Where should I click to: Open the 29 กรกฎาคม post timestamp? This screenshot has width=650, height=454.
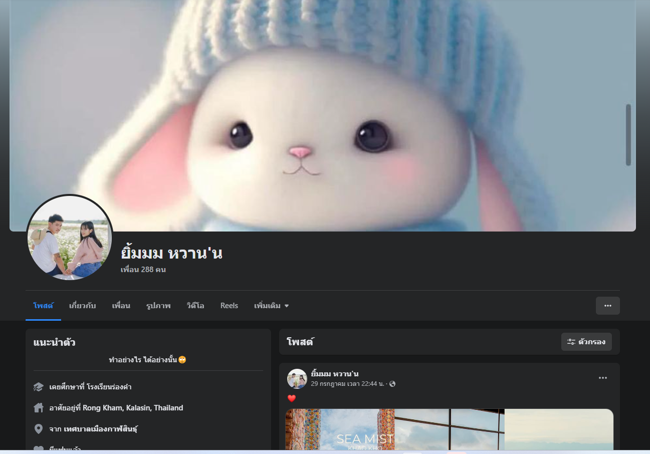[x=347, y=384]
